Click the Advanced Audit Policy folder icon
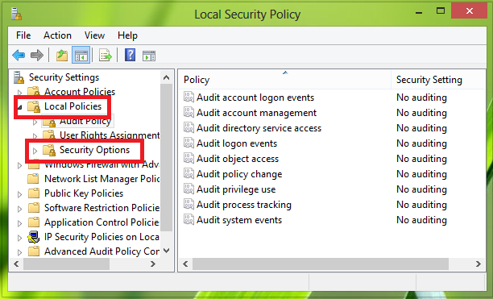Image resolution: width=493 pixels, height=299 pixels. coord(33,251)
